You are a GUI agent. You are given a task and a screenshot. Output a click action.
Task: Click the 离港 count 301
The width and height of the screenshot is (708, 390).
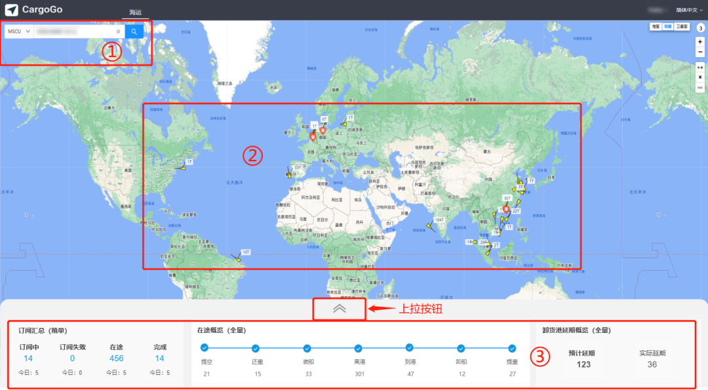359,374
